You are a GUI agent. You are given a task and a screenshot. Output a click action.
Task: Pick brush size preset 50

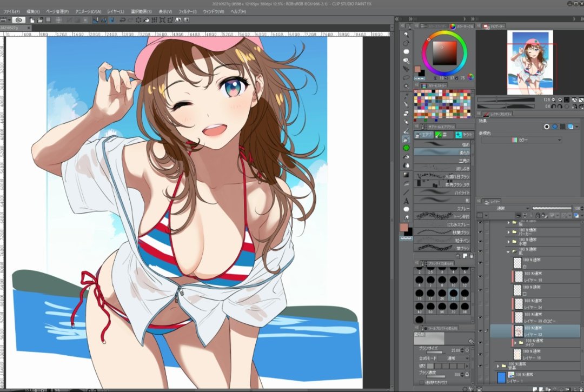coord(430,308)
